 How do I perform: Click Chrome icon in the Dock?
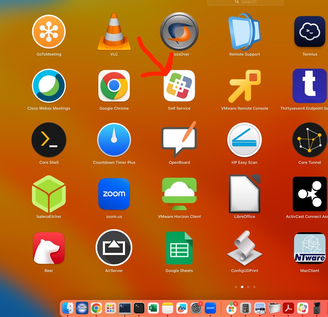point(96,308)
